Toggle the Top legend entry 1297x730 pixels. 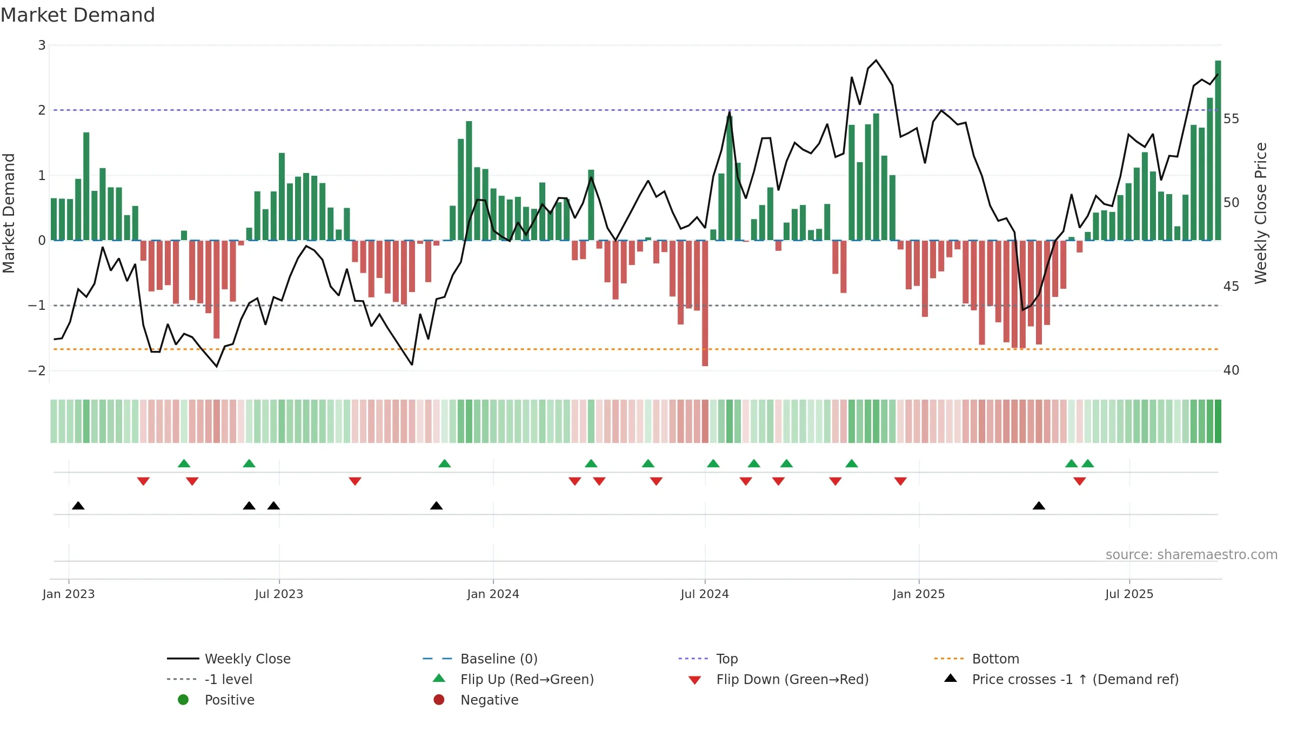[708, 659]
